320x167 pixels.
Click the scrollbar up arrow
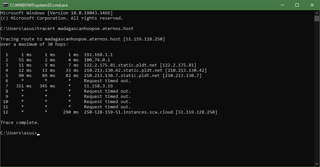(317, 13)
